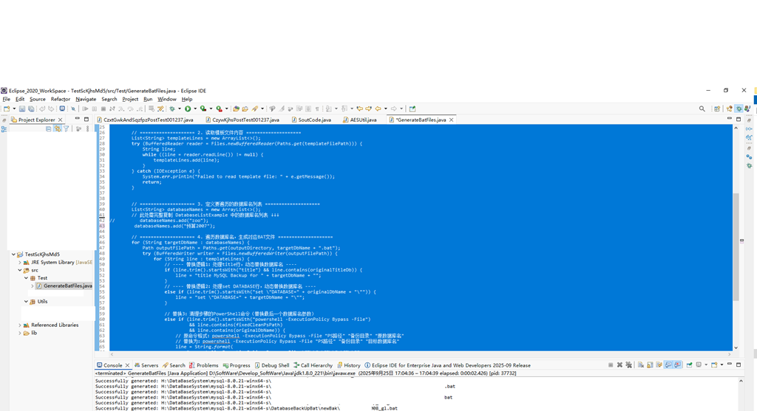Switch to the Java EE perspective icon

tap(730, 108)
